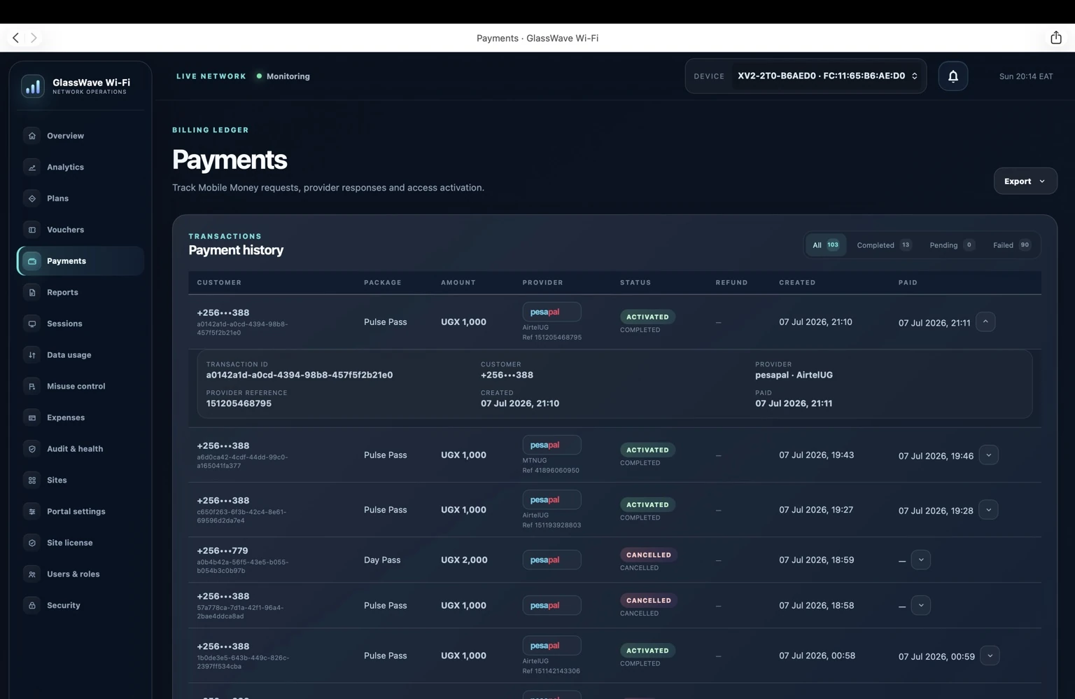The image size is (1075, 699).
Task: Click the Expenses icon in sidebar
Action: (x=31, y=417)
